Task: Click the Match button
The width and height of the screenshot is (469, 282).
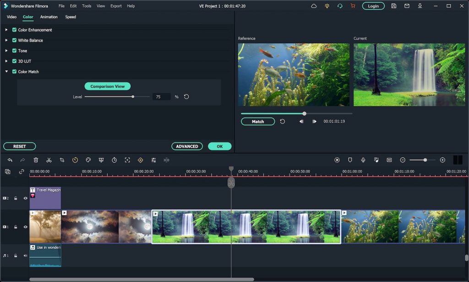Action: (x=257, y=121)
